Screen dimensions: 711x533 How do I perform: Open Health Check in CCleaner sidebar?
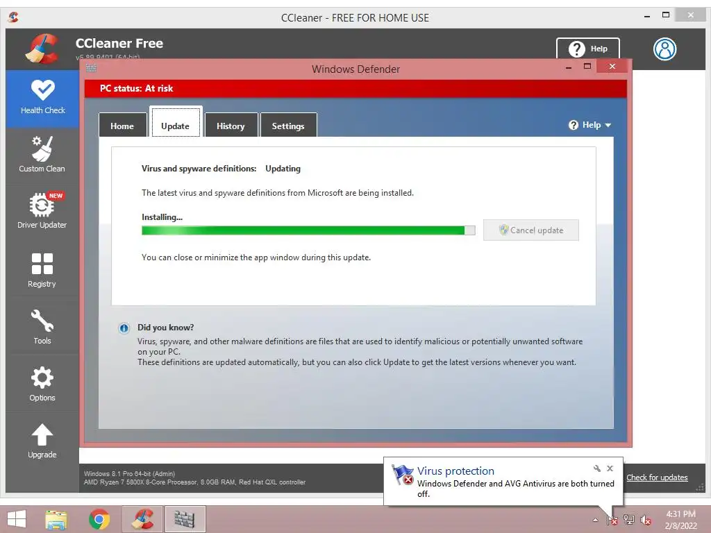tap(42, 98)
